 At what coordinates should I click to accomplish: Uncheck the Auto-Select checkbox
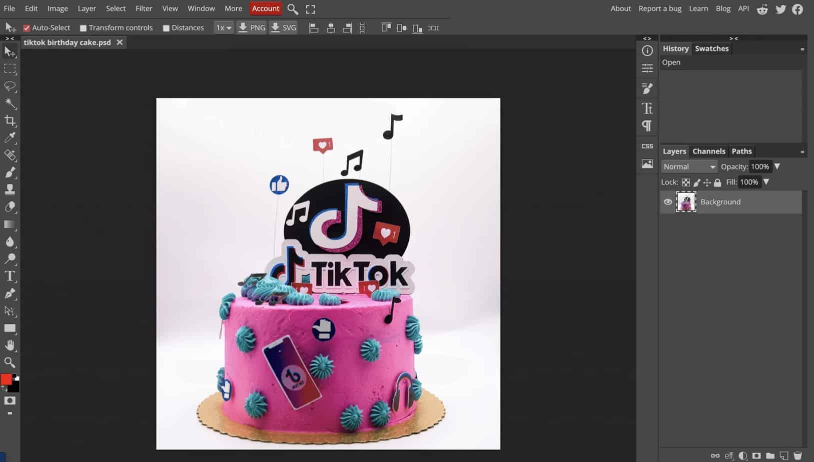point(27,28)
